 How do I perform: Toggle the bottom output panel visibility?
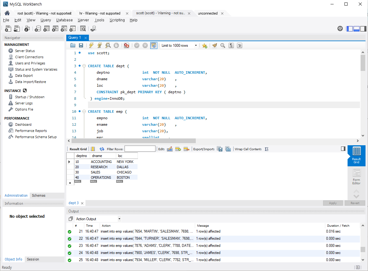tap(357, 28)
